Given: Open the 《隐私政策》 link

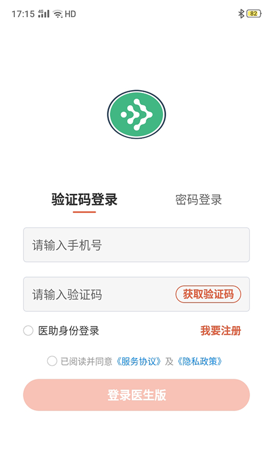Looking at the screenshot, I should pos(199,361).
